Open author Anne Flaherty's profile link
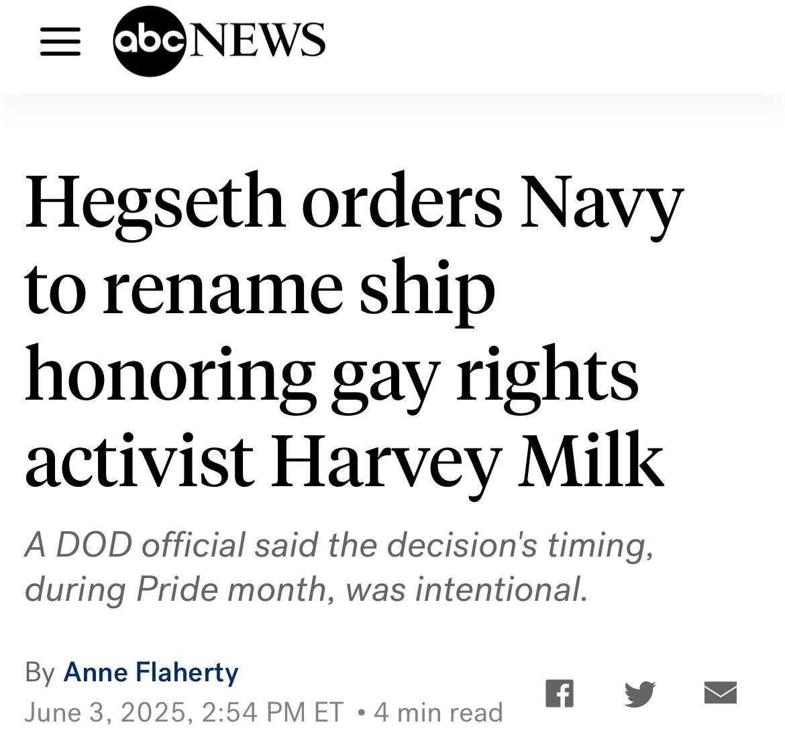The image size is (785, 743). pyautogui.click(x=151, y=672)
